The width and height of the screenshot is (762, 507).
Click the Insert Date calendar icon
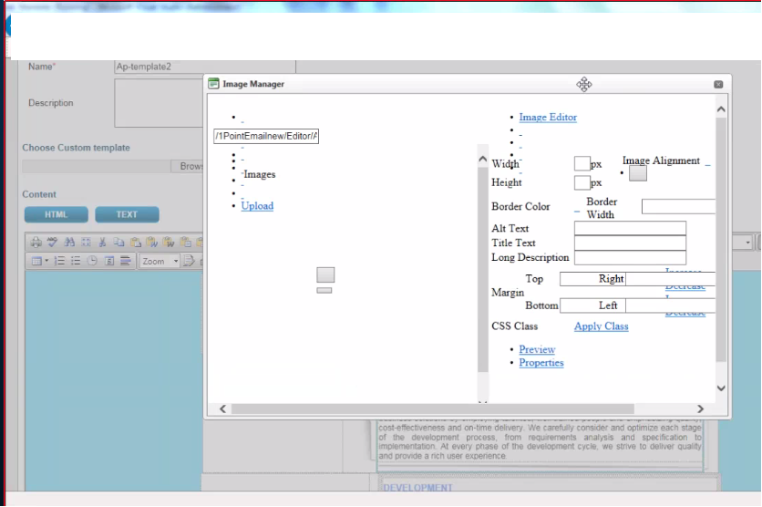[x=109, y=261]
